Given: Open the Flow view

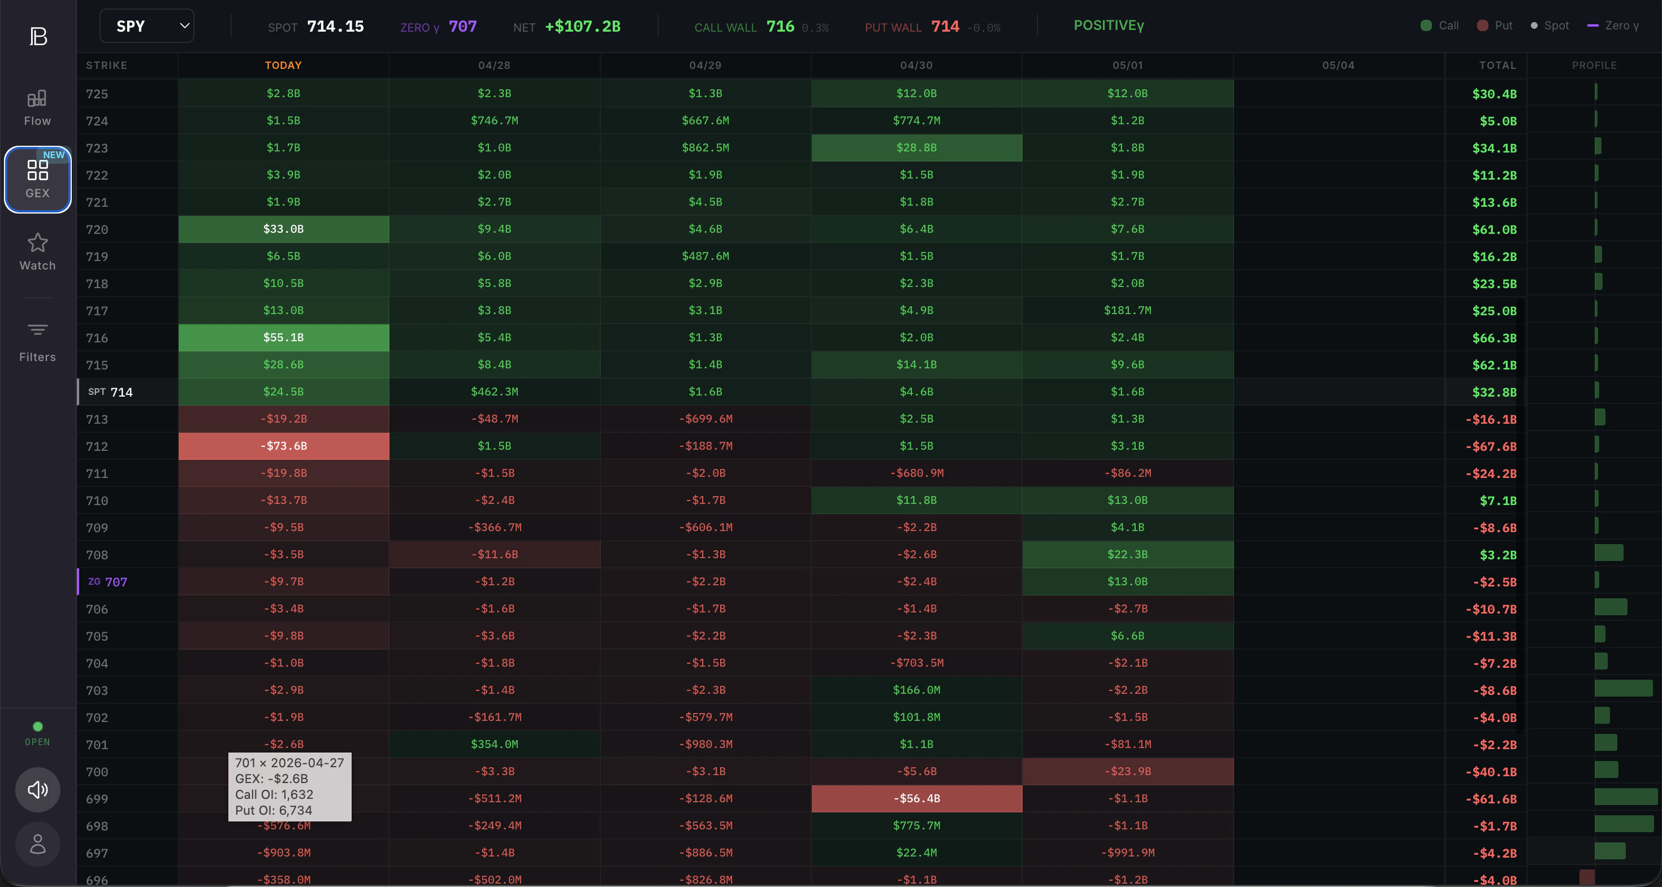Looking at the screenshot, I should point(37,108).
